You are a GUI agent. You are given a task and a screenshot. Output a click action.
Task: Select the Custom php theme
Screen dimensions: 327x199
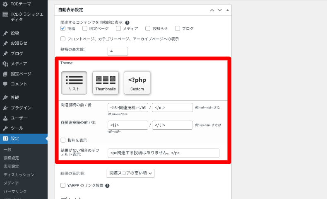point(137,83)
